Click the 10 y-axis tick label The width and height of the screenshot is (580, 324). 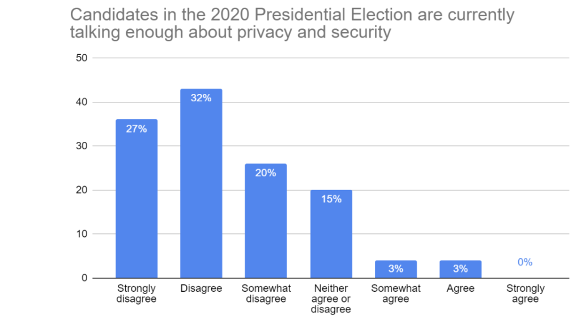point(80,234)
